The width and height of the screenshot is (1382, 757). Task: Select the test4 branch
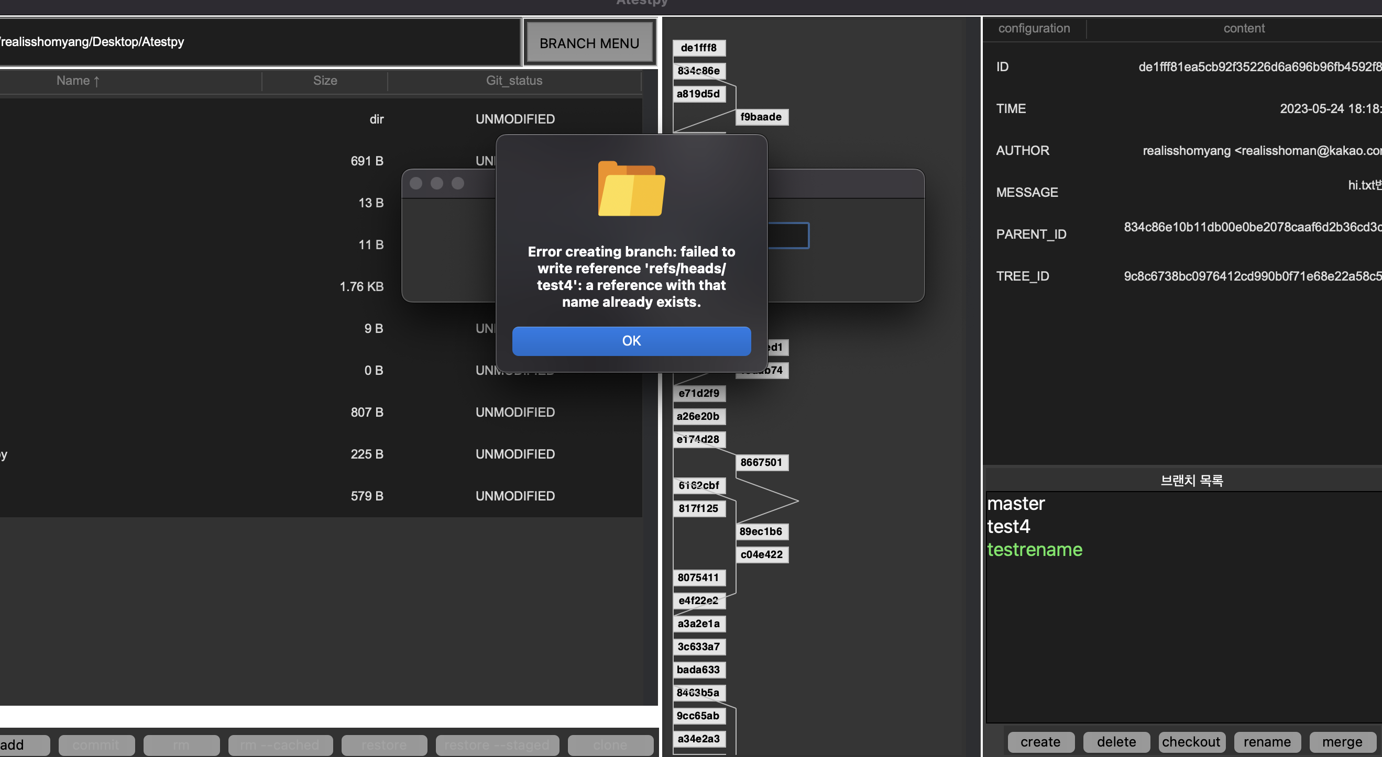pyautogui.click(x=1008, y=527)
